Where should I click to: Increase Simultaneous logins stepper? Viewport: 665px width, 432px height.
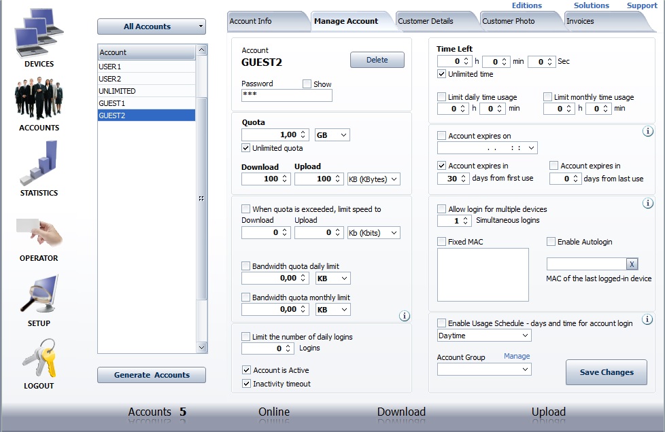pyautogui.click(x=465, y=218)
